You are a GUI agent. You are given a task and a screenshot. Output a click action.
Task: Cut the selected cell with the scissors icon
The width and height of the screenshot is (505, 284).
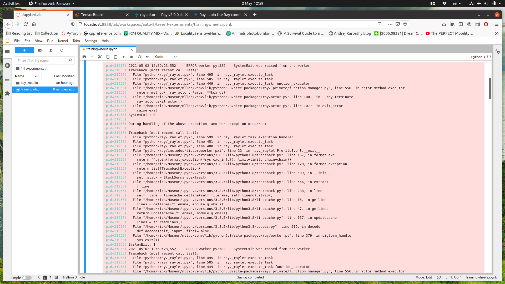100,57
